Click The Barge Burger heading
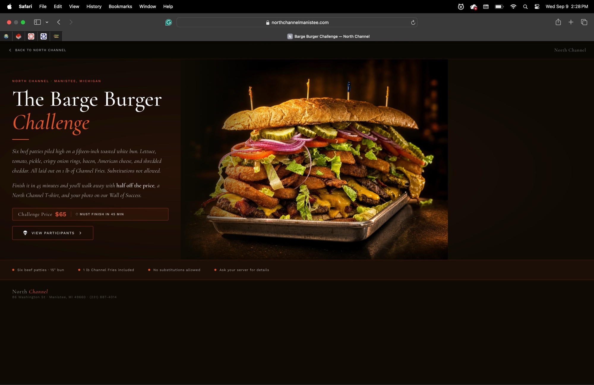Image resolution: width=594 pixels, height=385 pixels. pyautogui.click(x=87, y=99)
